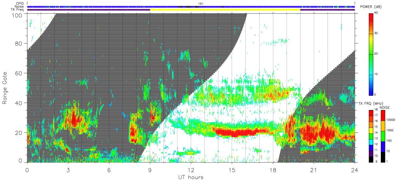Click the "21" tick on the UT hours axis
Viewport: 399px width, 184px height.
(314, 171)
